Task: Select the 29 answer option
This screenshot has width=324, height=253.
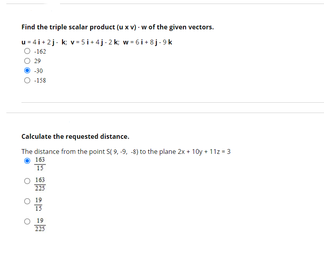Action: [x=27, y=61]
